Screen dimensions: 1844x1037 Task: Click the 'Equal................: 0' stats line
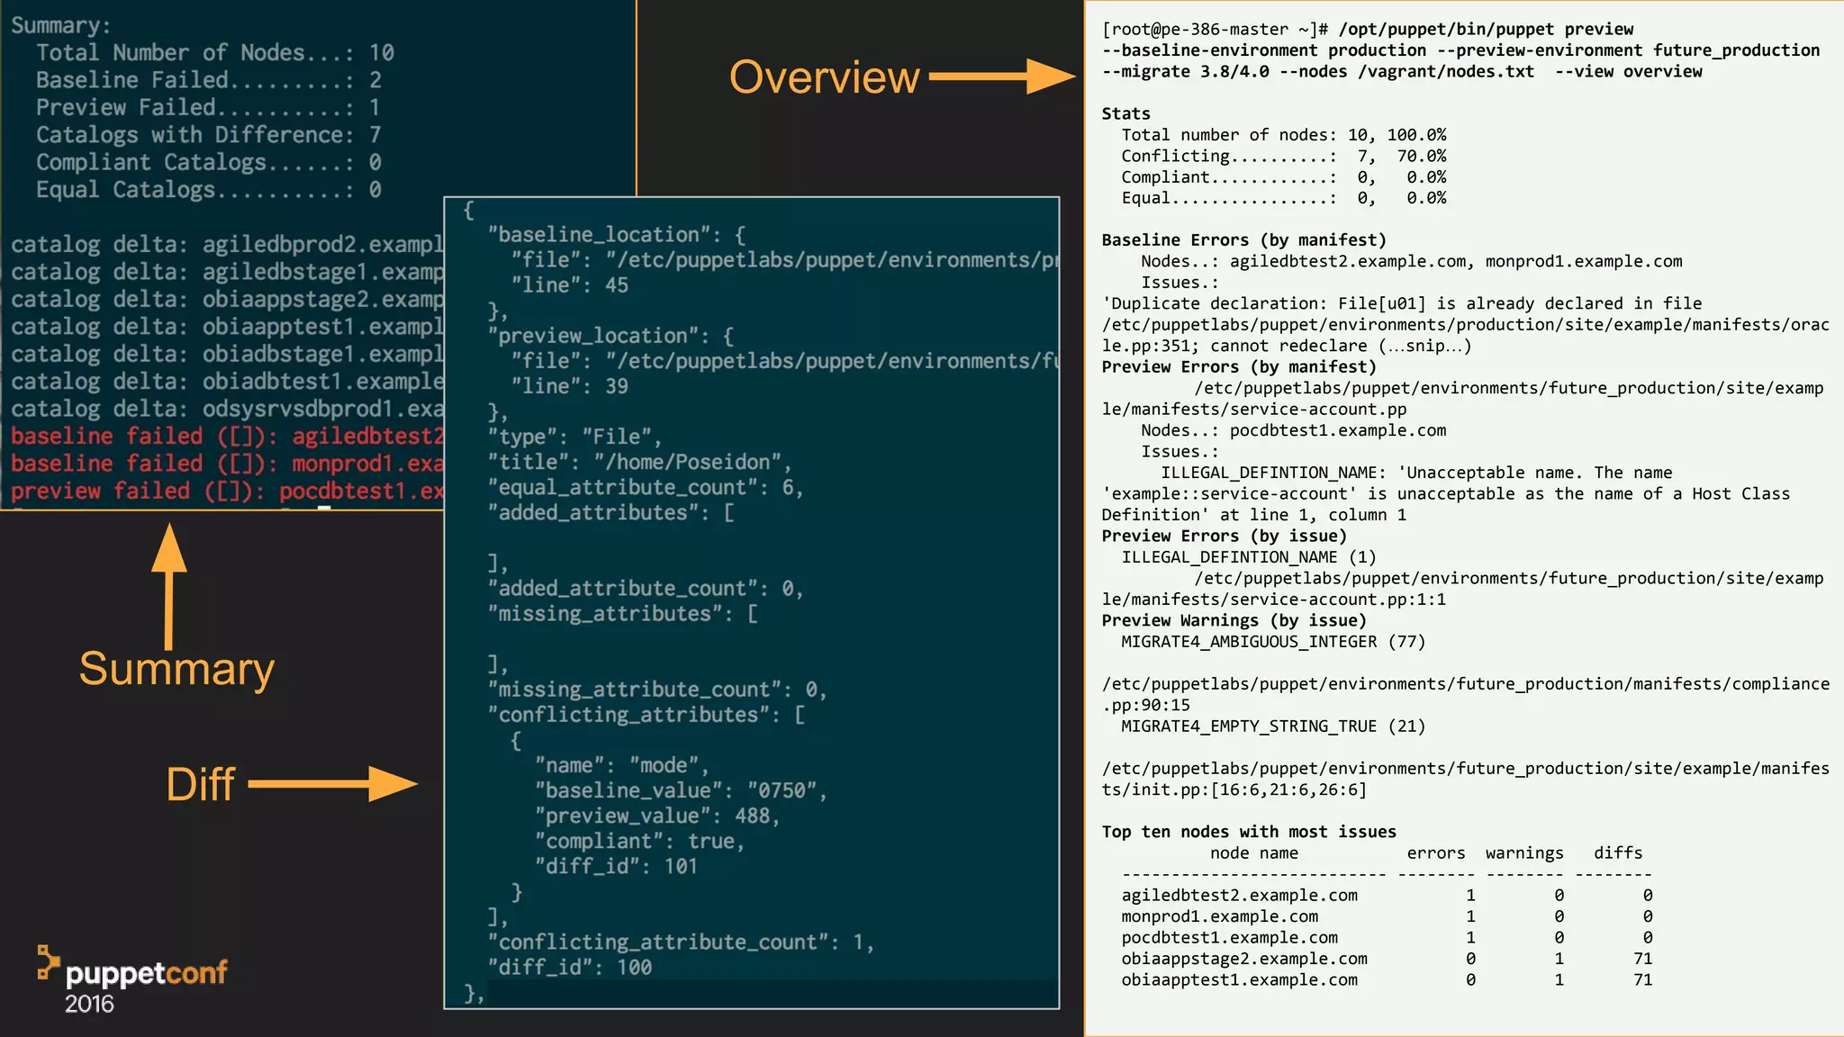point(1284,198)
